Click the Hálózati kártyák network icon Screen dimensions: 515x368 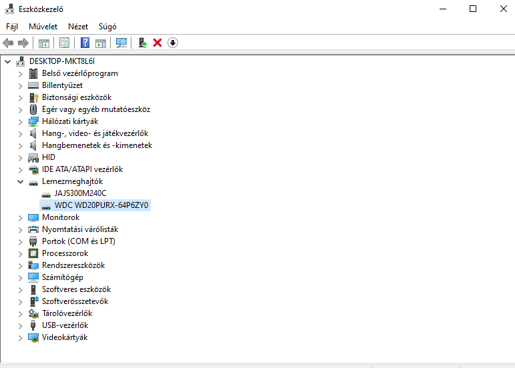tap(33, 121)
